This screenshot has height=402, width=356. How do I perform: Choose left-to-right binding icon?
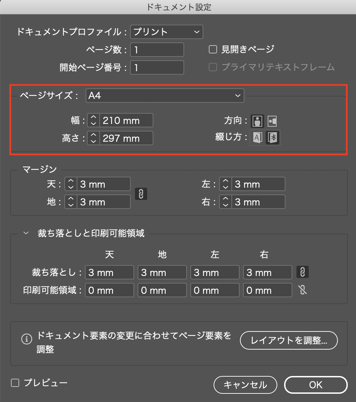click(x=257, y=138)
